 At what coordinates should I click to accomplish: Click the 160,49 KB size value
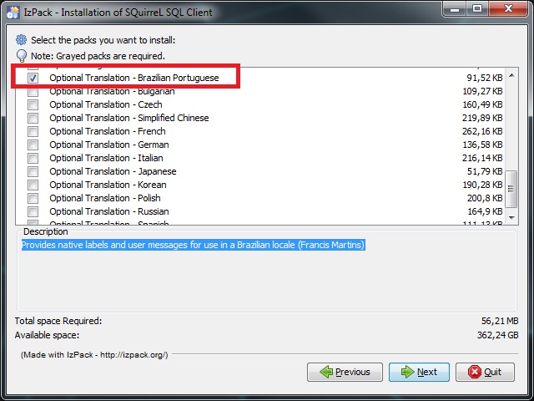point(482,104)
